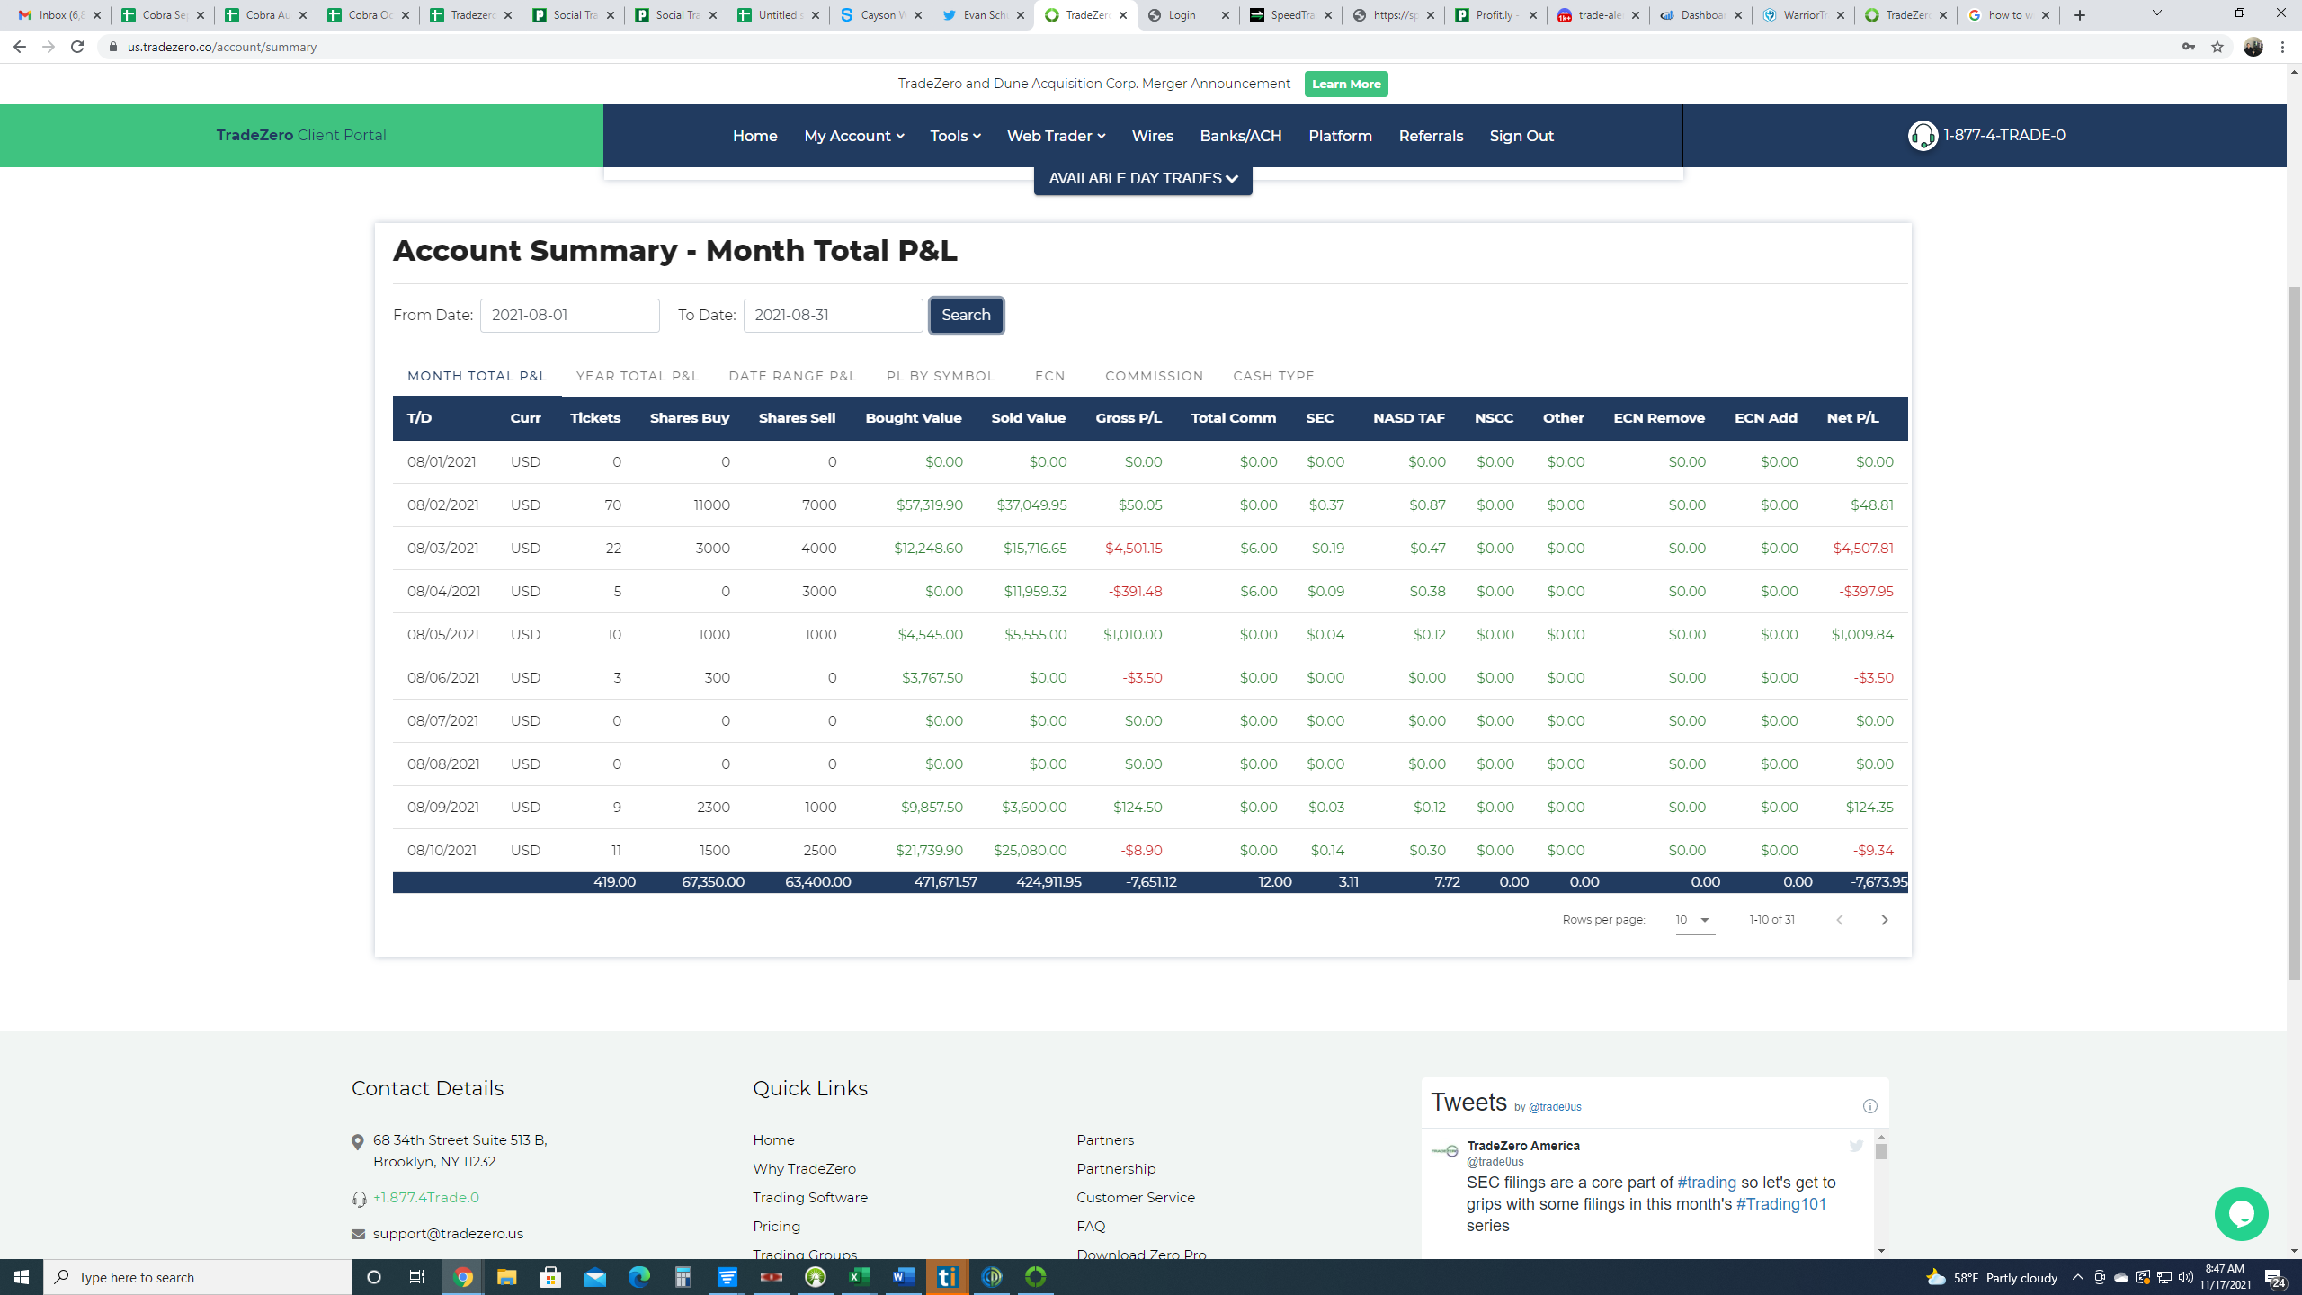The width and height of the screenshot is (2302, 1295).
Task: Click the Twitter bird icon on tweet
Action: pyautogui.click(x=1856, y=1146)
